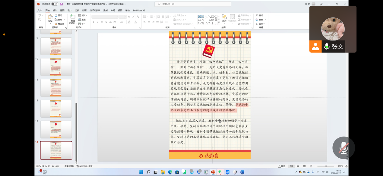Click the zoom slider in status bar
The height and width of the screenshot is (176, 383).
326,166
